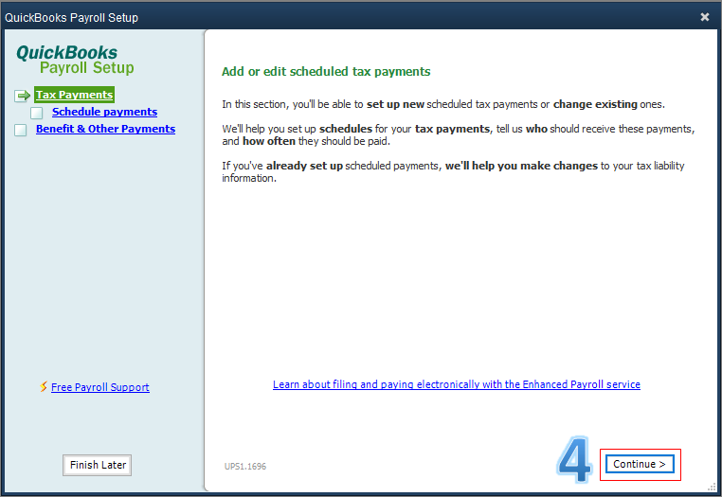Open the Schedule payments step link
Screen dimensions: 722x497
[104, 112]
